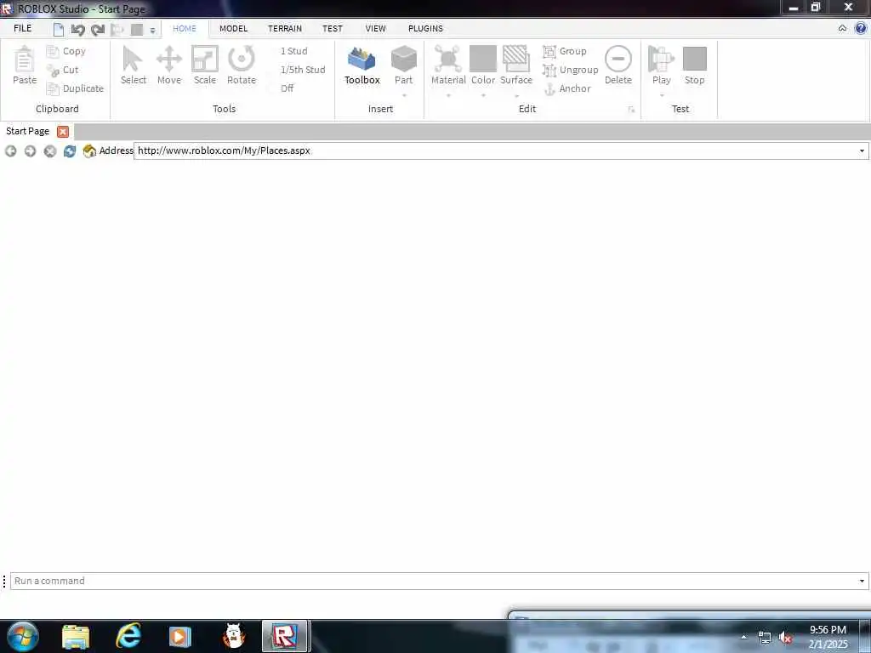871x653 pixels.
Task: Expand the Surface dropdown arrow
Action: 516,95
